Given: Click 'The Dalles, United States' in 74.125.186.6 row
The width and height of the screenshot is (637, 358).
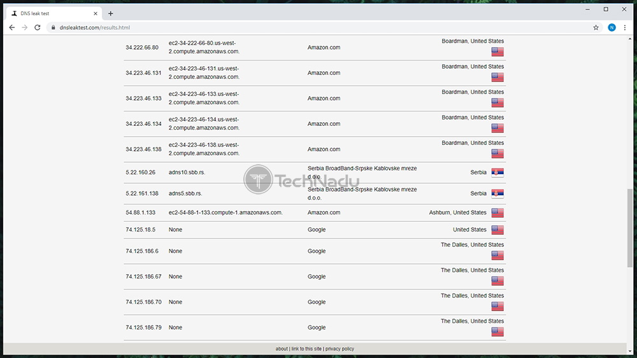Looking at the screenshot, I should point(472,244).
